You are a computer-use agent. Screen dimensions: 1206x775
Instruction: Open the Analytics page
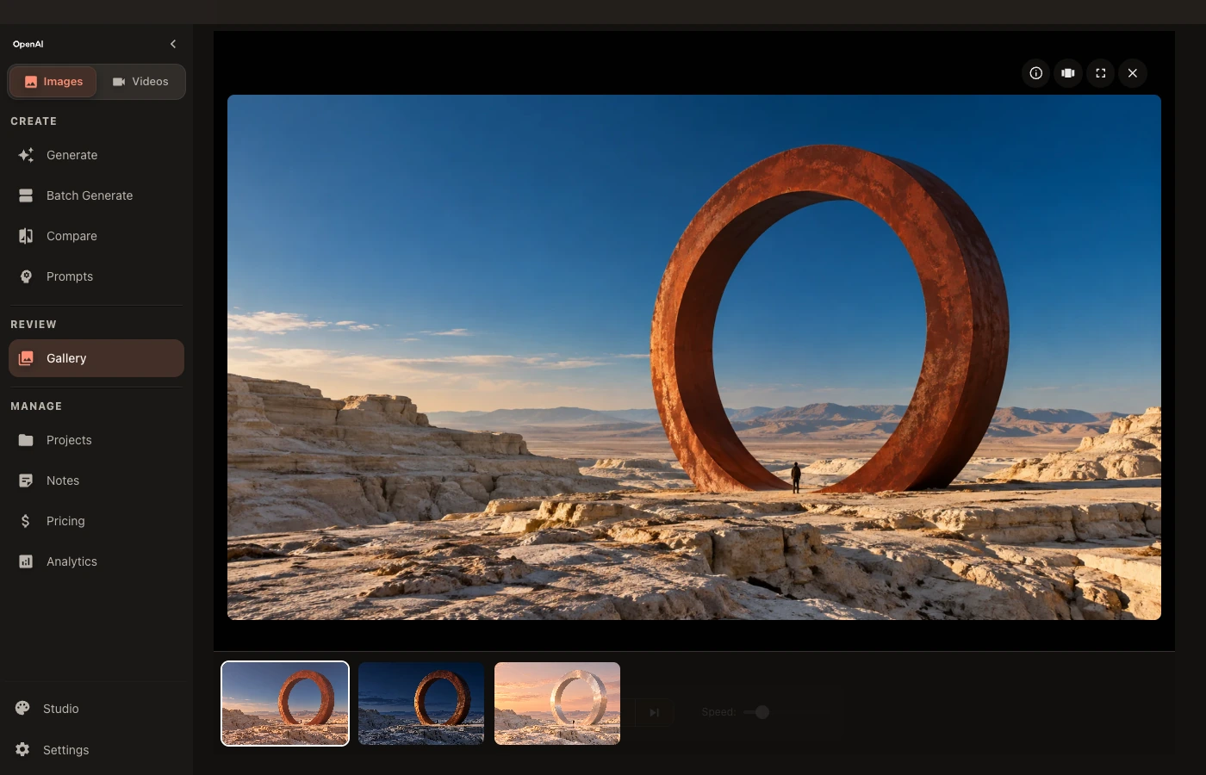(x=96, y=561)
